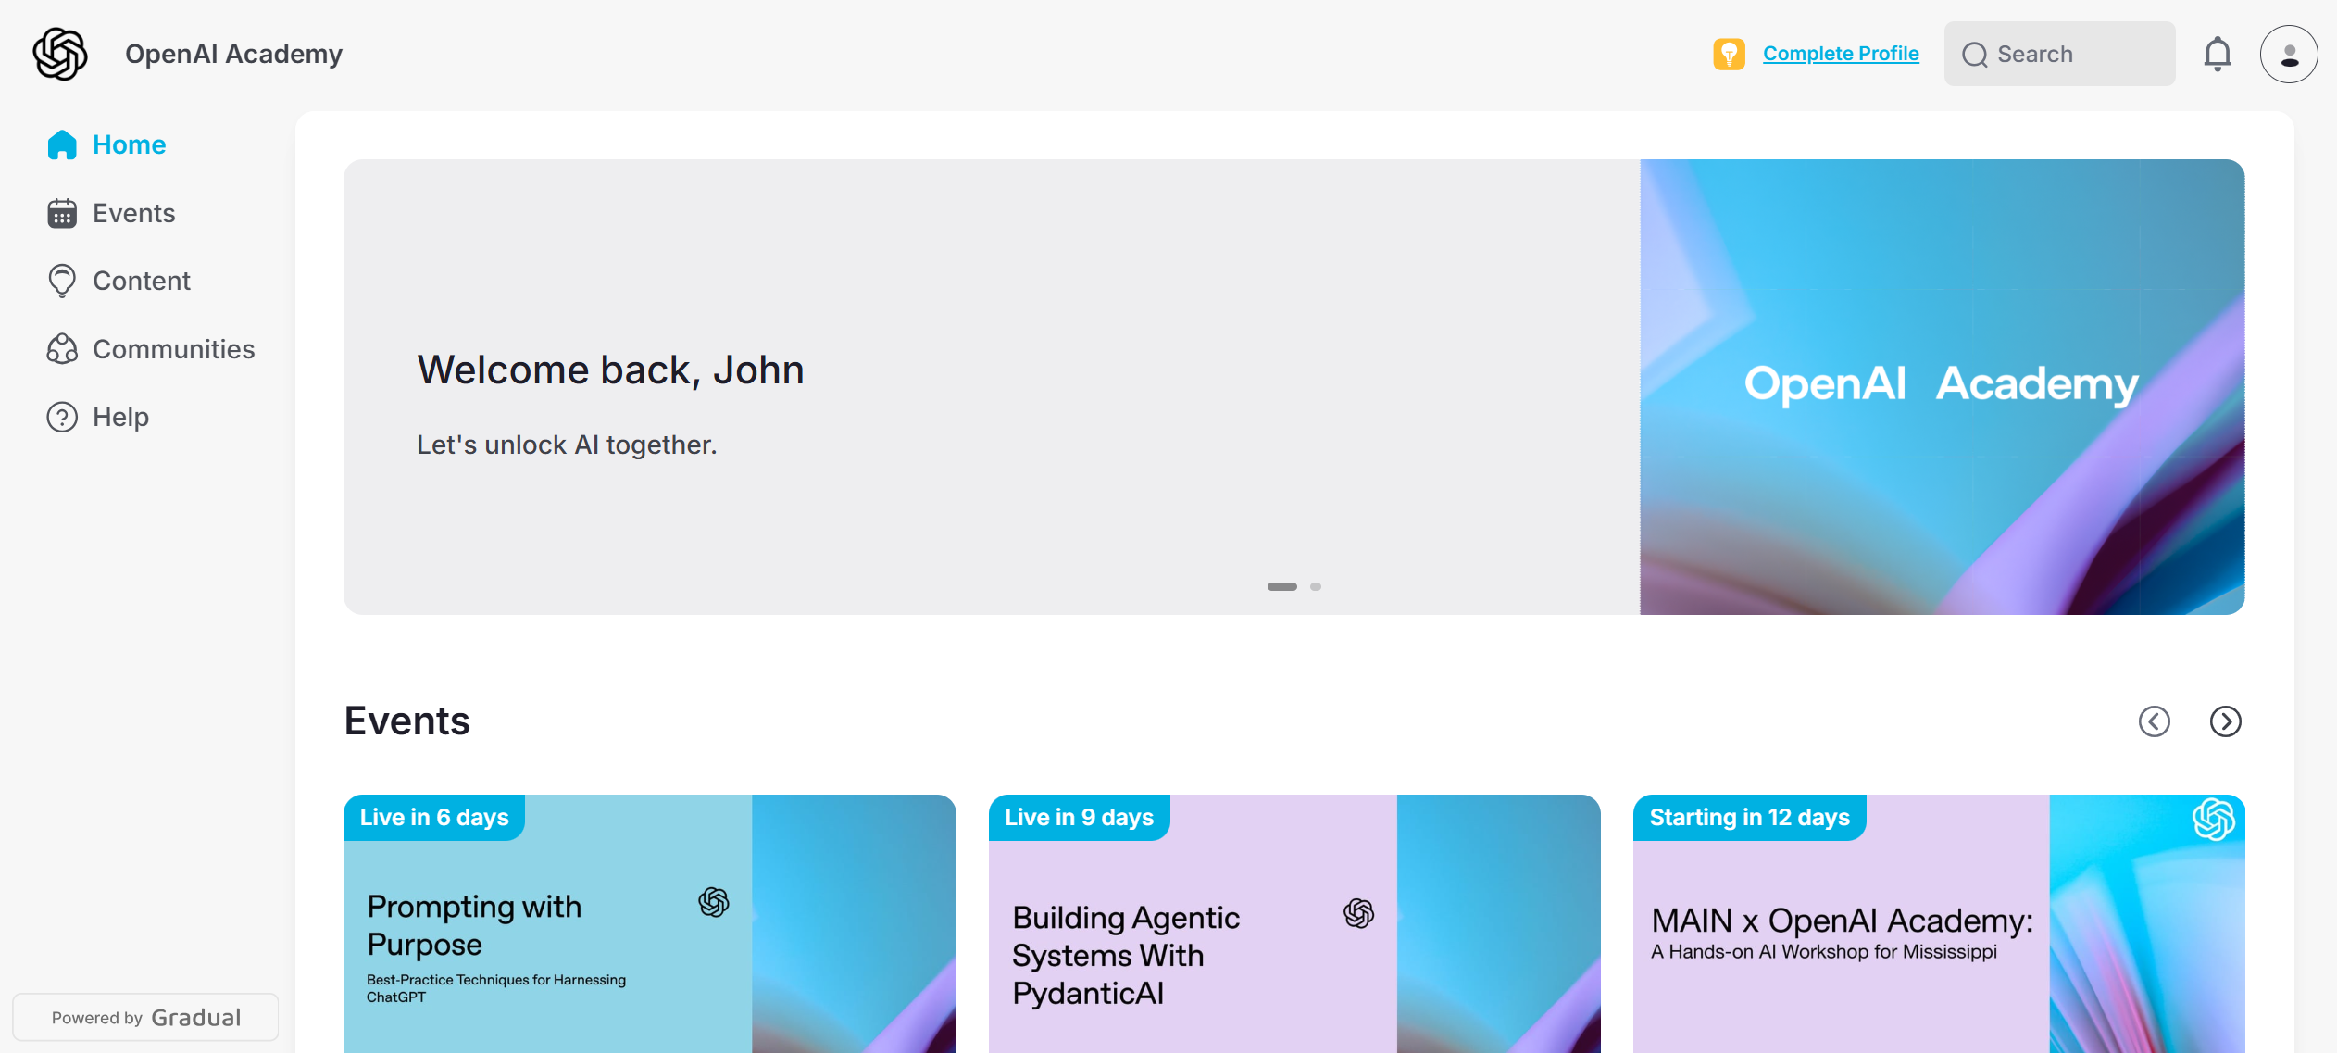This screenshot has width=2337, height=1053.
Task: Click Best-Practice Techniques for Harnessing ChatGPT text
Action: pos(496,988)
